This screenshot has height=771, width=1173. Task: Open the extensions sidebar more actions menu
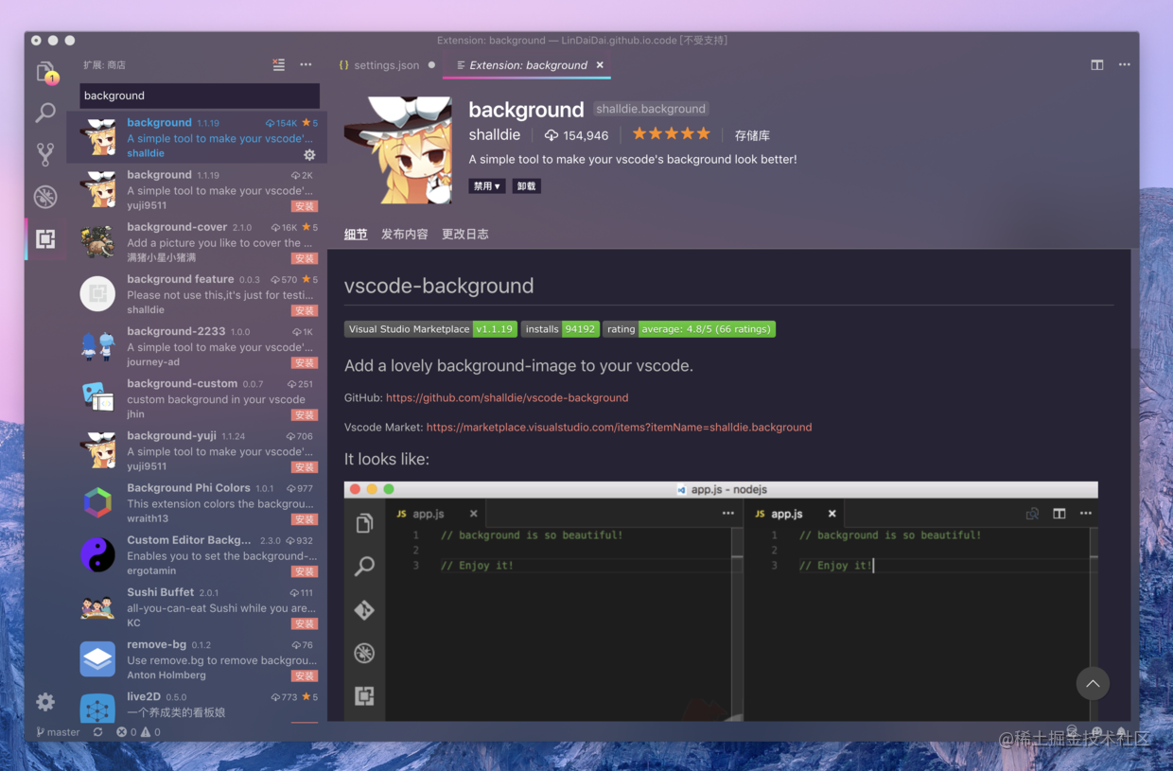[x=306, y=65]
